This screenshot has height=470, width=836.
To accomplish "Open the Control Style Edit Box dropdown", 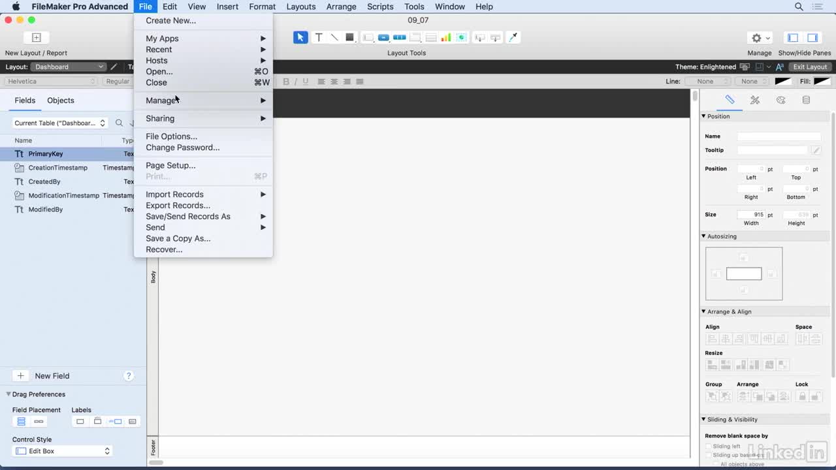I will (63, 451).
